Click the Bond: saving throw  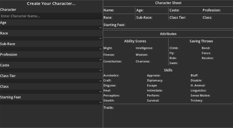(x=206, y=48)
